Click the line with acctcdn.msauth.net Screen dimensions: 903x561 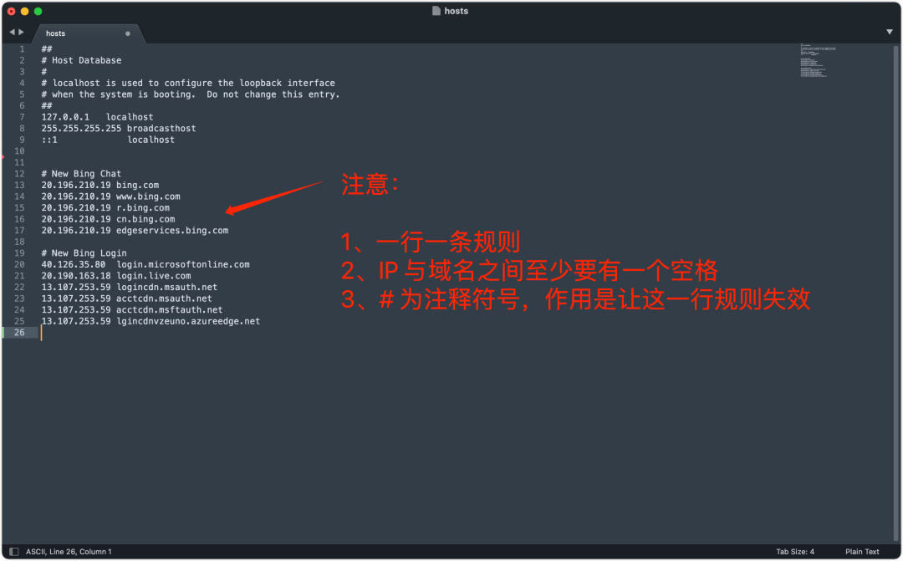coord(127,298)
